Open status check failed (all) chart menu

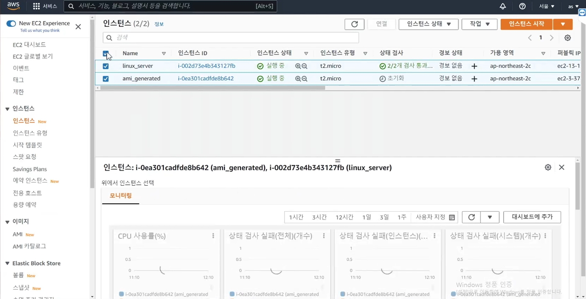click(324, 236)
